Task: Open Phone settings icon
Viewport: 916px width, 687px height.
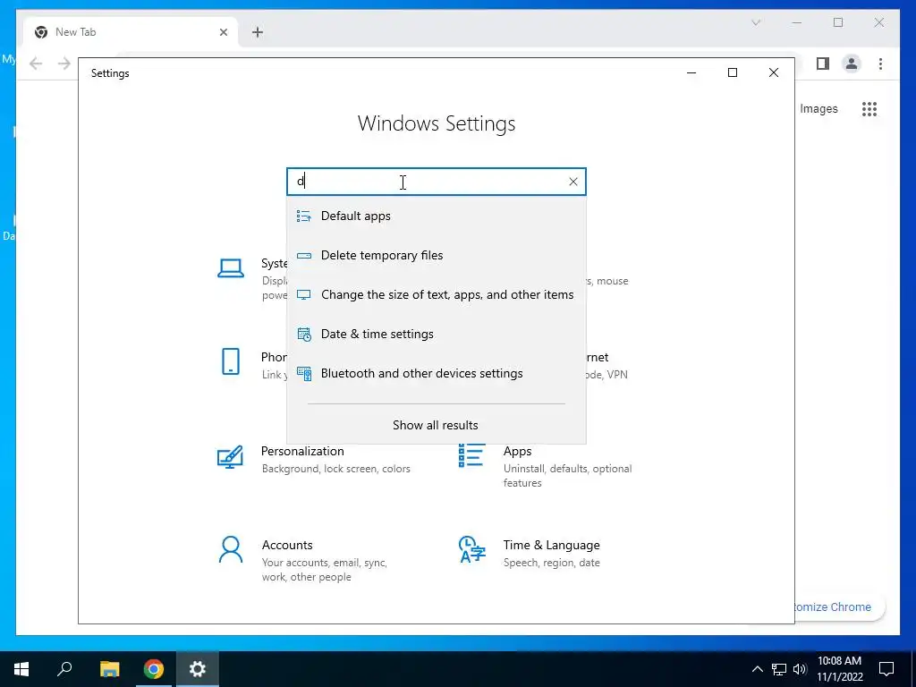Action: coord(231,361)
